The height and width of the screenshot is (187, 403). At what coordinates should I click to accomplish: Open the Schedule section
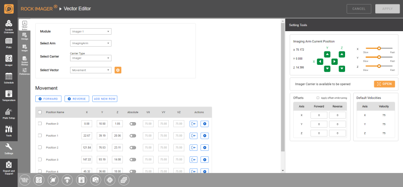(9, 78)
